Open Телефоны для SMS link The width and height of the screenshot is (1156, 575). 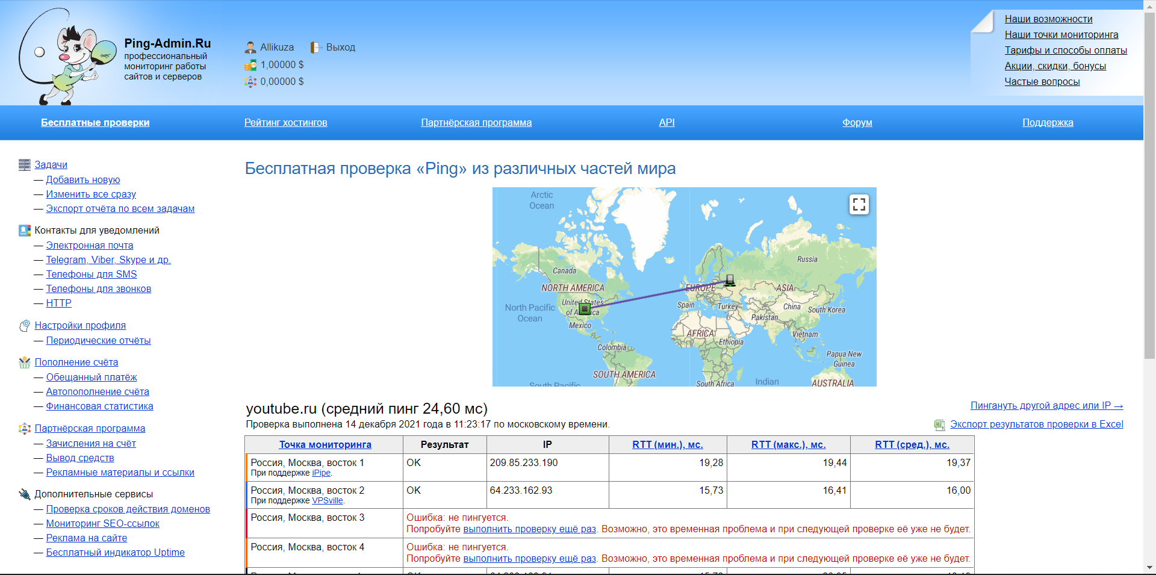[92, 275]
